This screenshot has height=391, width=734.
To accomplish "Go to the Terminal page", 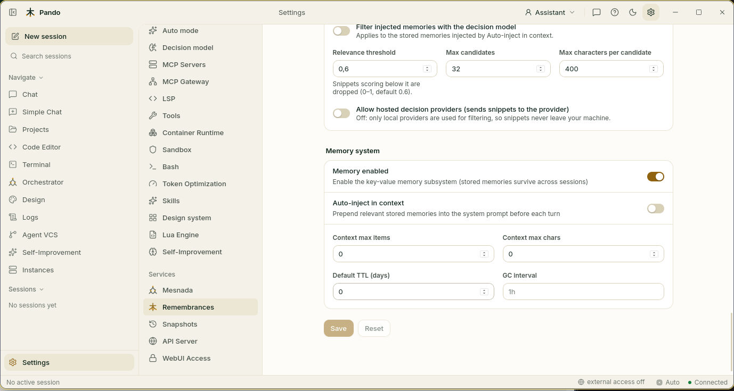I will [69, 164].
